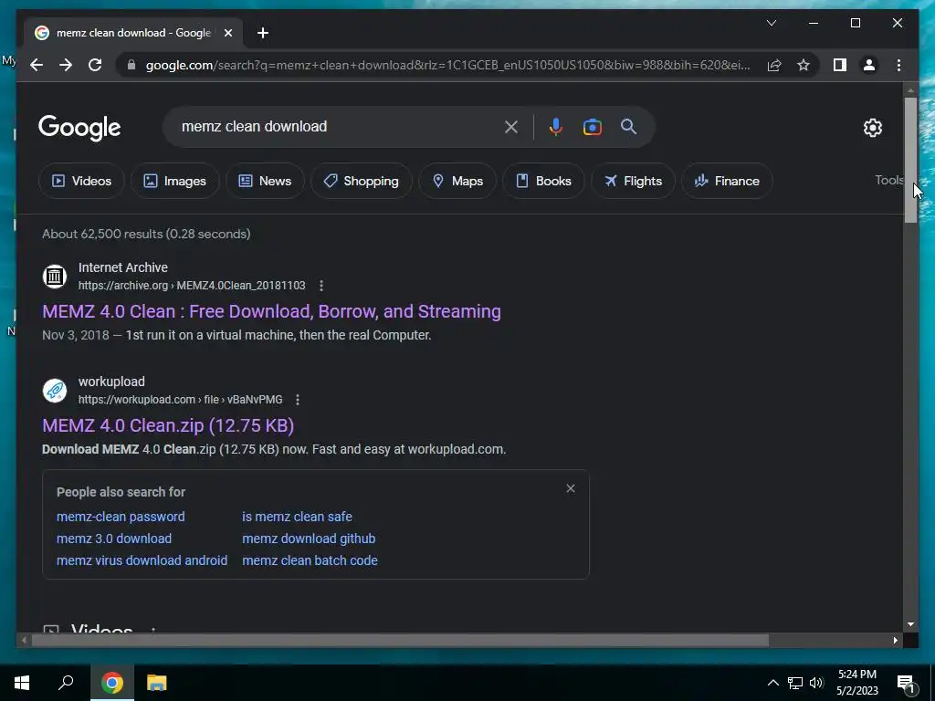This screenshot has width=935, height=701.
Task: Click the memz clean download search field
Action: coord(340,126)
